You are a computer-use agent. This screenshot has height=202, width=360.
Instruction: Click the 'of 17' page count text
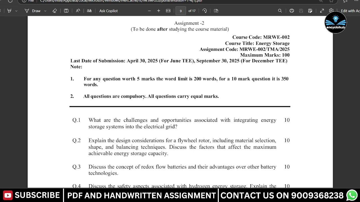(192, 11)
